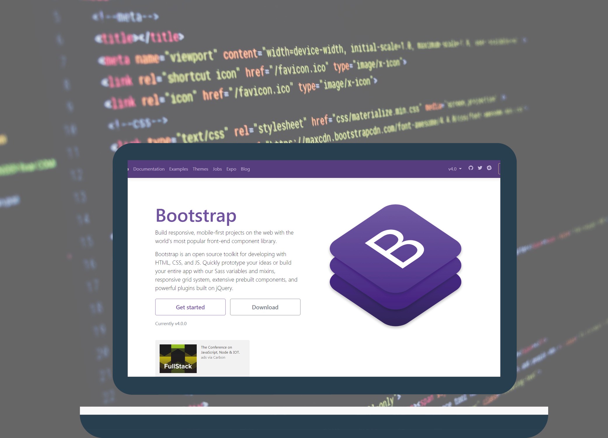The width and height of the screenshot is (608, 438).
Task: Browse the Themes section
Action: click(200, 169)
